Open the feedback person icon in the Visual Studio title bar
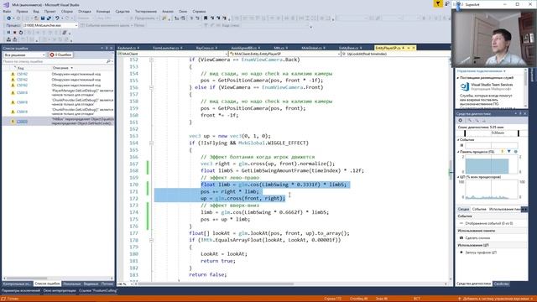The width and height of the screenshot is (537, 302). point(447,3)
